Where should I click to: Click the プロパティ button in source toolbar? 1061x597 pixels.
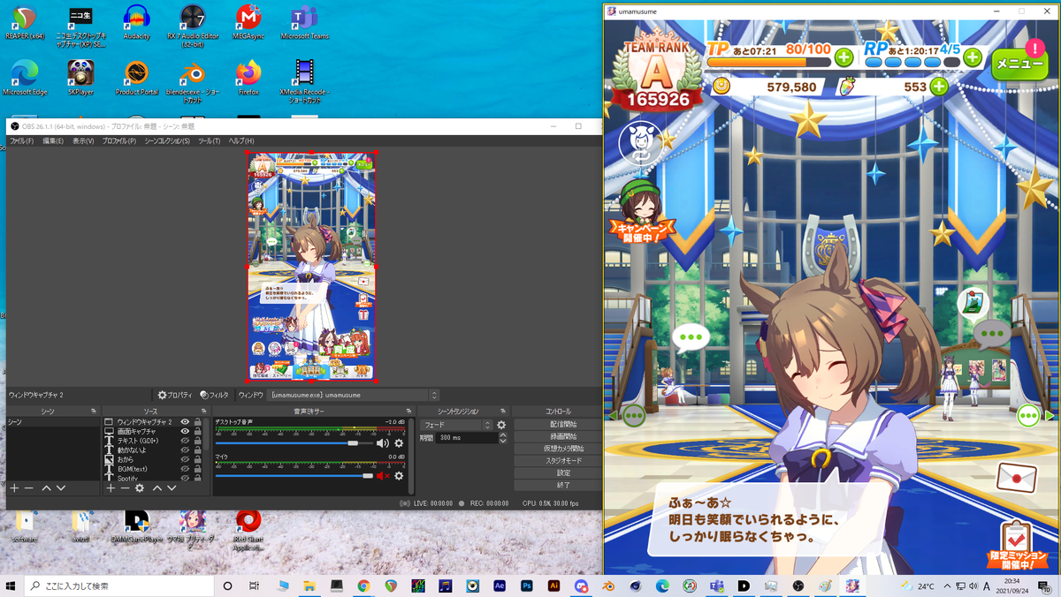click(175, 395)
